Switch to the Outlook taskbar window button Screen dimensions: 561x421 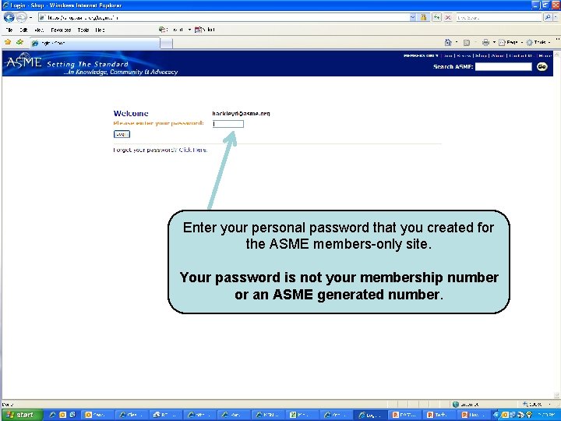tap(97, 415)
